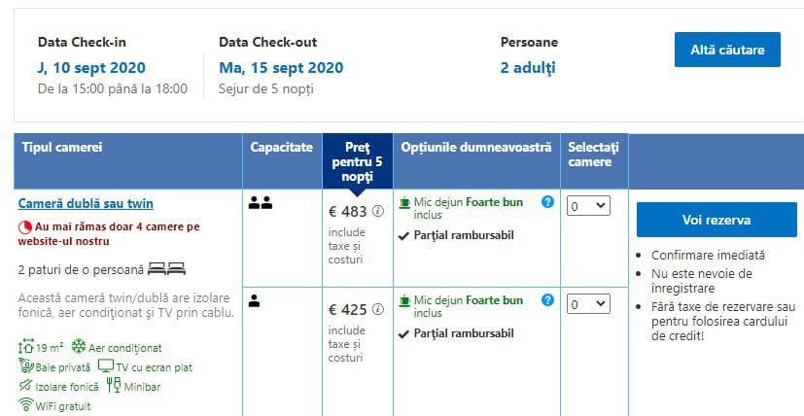Click the flat-screen TV icon
The image size is (804, 416).
tap(106, 365)
